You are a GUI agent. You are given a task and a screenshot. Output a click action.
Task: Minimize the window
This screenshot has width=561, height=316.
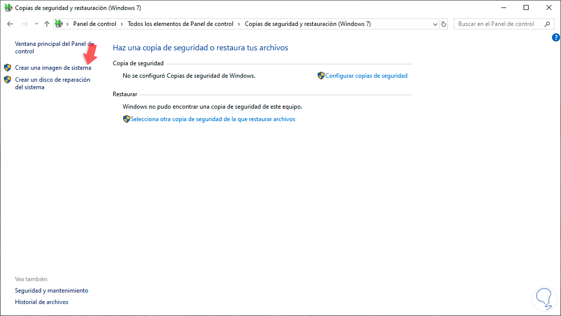(x=504, y=7)
